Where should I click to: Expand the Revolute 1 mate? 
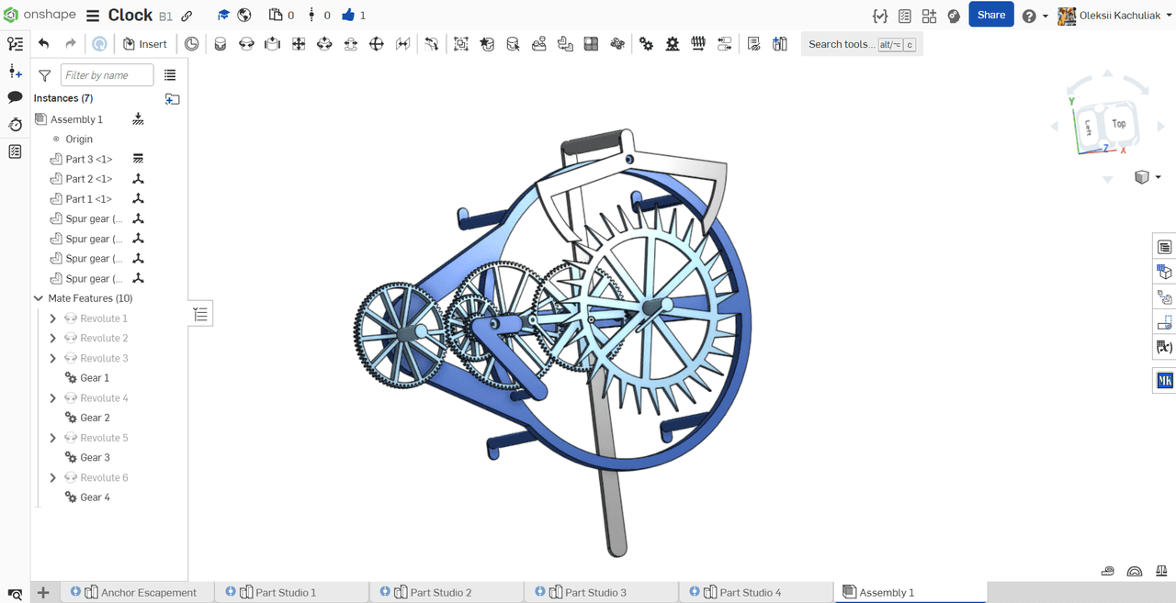(x=52, y=318)
